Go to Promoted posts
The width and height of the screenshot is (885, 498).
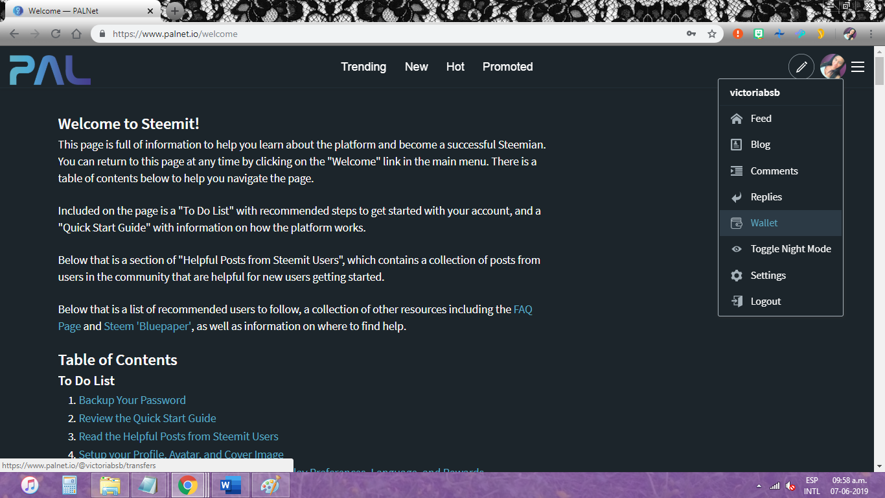point(508,67)
